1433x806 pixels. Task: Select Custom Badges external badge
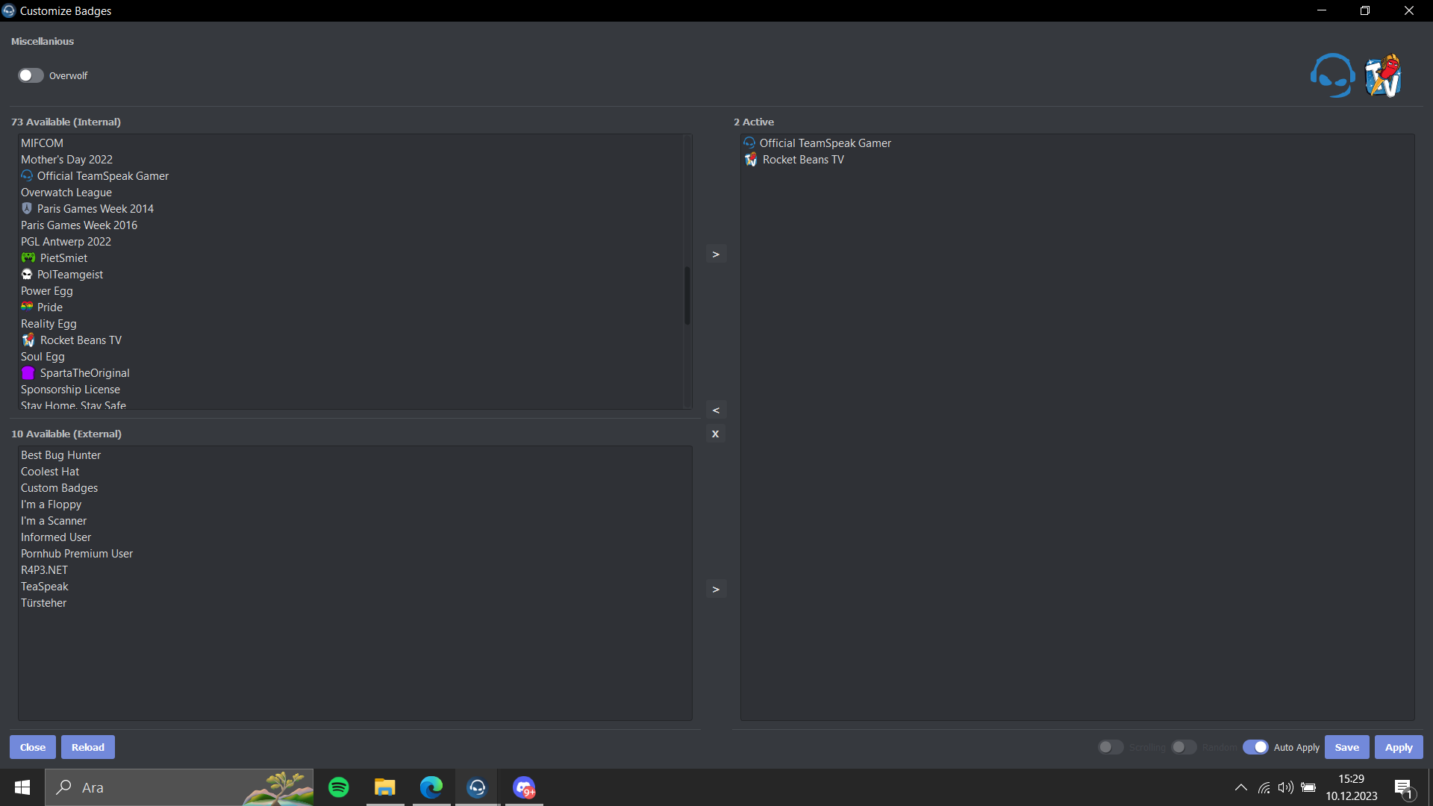pyautogui.click(x=59, y=487)
